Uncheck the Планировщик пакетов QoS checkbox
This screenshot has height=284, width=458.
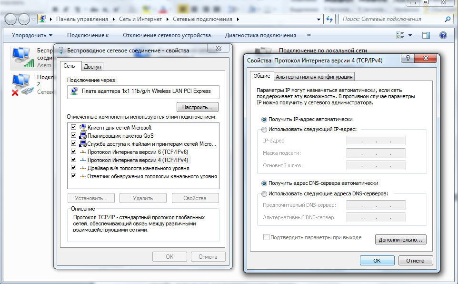73,135
